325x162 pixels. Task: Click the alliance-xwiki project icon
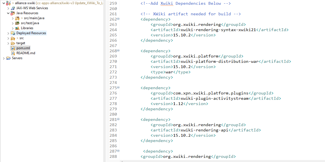point(8,3)
